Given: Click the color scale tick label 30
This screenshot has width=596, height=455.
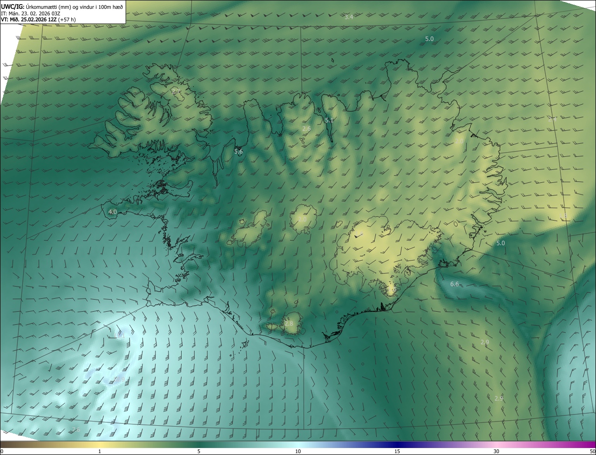Looking at the screenshot, I should [496, 451].
